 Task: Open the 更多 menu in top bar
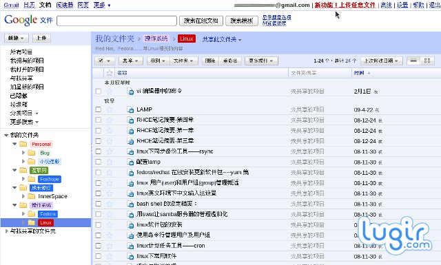[x=102, y=5]
